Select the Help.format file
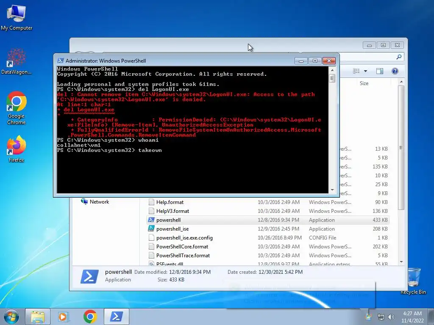434x325 pixels. (268, 202)
